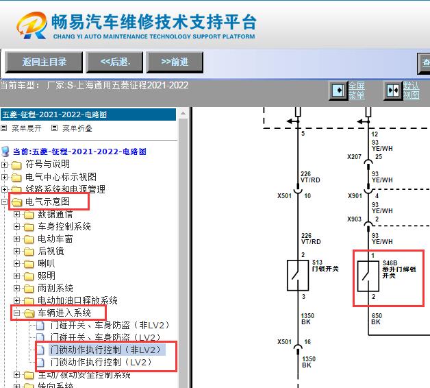Select 照明 tree item
Viewport: 430px width, 388px height.
pos(47,276)
